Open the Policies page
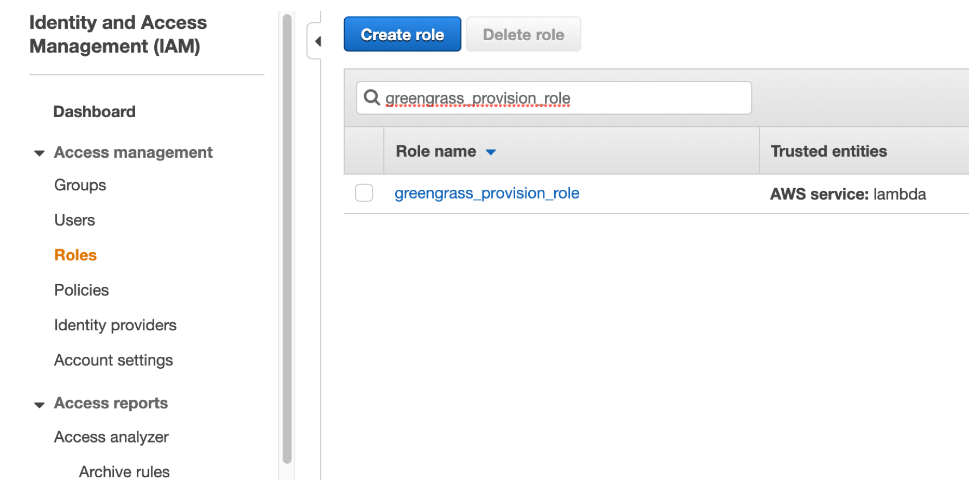 coord(81,290)
